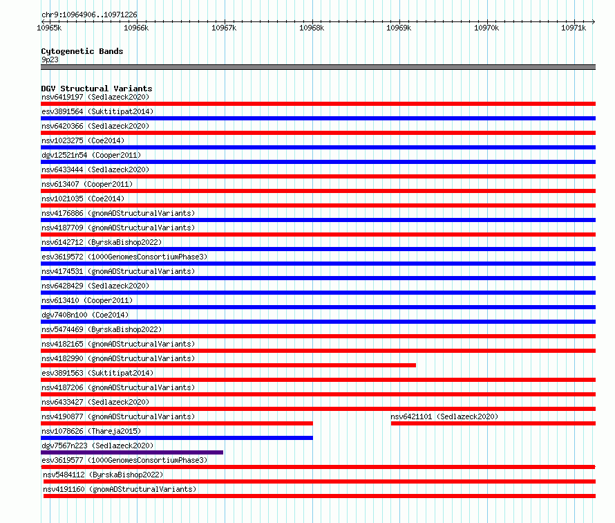Click nsv1021035 (Coe2014) text
The height and width of the screenshot is (523, 615).
(x=83, y=199)
